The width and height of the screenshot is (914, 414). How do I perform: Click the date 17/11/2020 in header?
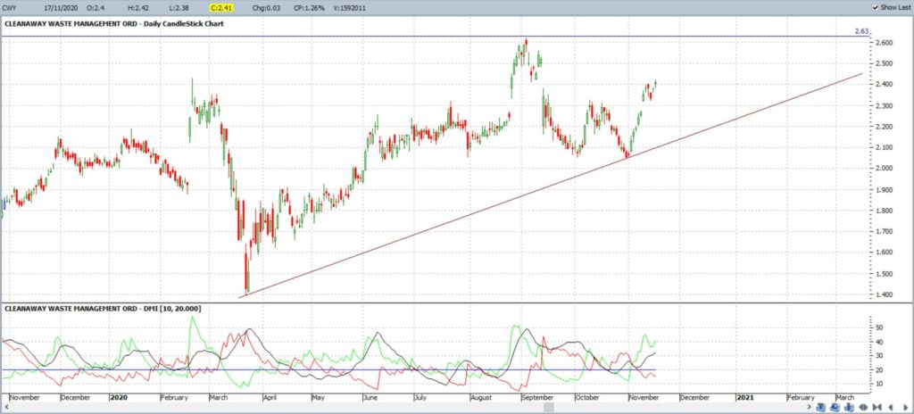(x=61, y=7)
